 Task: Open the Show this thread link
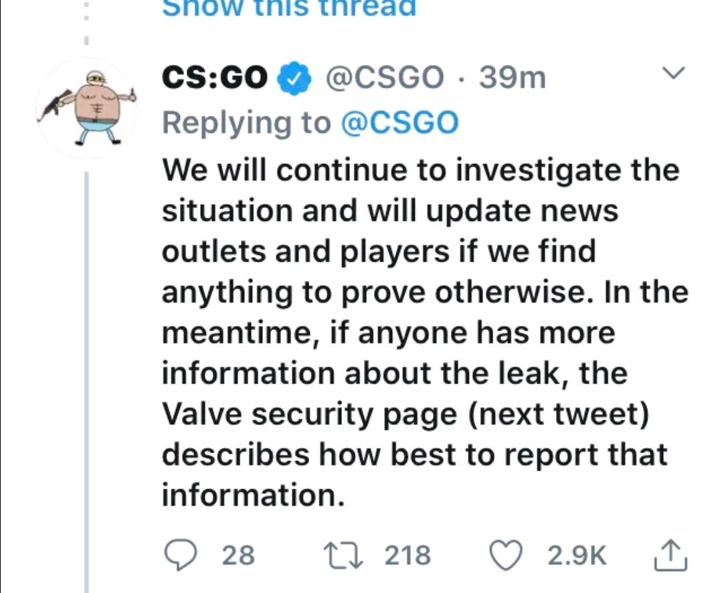289,7
